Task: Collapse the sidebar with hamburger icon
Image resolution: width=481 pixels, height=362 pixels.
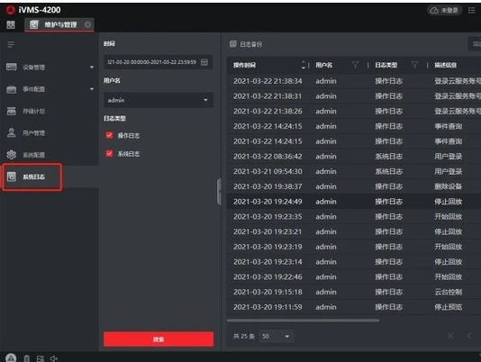Action: coord(11,45)
